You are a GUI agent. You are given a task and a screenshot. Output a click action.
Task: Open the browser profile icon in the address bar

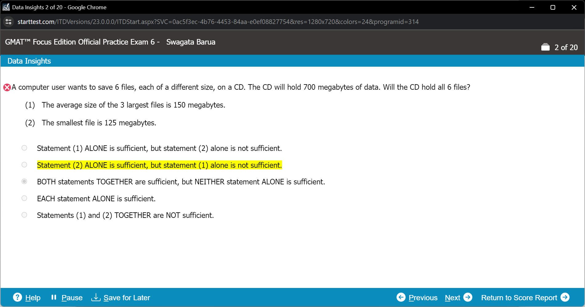point(8,22)
